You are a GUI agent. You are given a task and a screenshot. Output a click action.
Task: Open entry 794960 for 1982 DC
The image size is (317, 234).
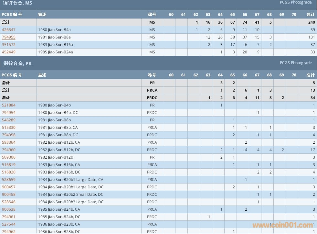(9, 150)
